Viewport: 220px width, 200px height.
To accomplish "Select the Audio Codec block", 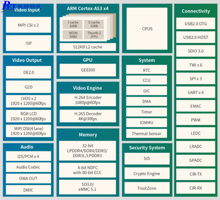I will click(x=28, y=167).
